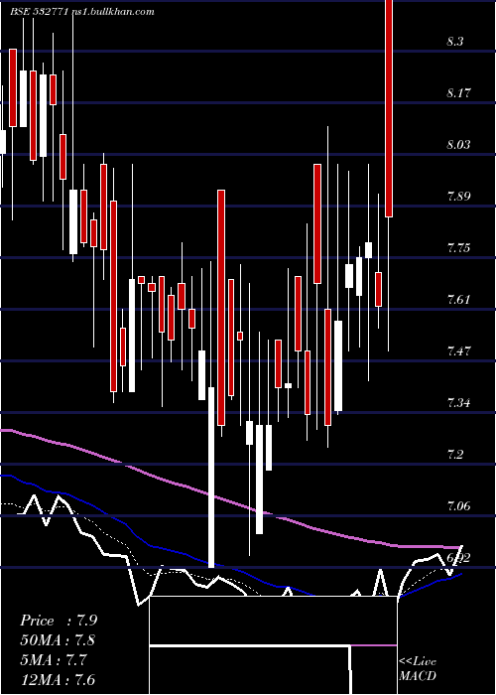Click the BSE 532771 ns1.bullkhan.com header text

tap(82, 12)
